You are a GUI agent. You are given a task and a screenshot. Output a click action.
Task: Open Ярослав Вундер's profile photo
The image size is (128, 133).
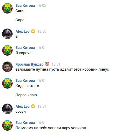point(7,67)
